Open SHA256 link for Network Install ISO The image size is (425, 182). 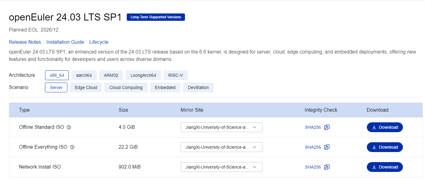[x=313, y=167]
